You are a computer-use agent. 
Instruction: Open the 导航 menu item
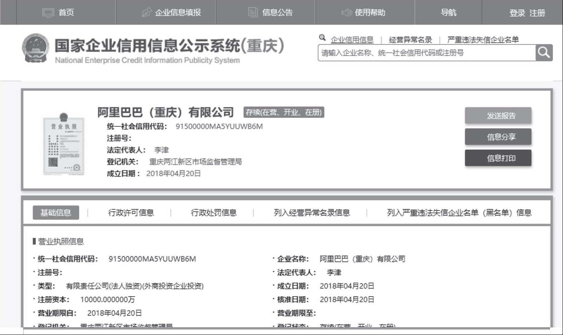[448, 13]
